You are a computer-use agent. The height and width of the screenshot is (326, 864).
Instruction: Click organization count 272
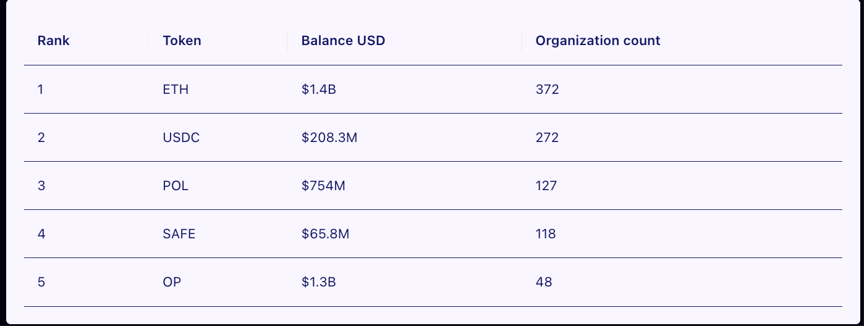click(x=547, y=138)
